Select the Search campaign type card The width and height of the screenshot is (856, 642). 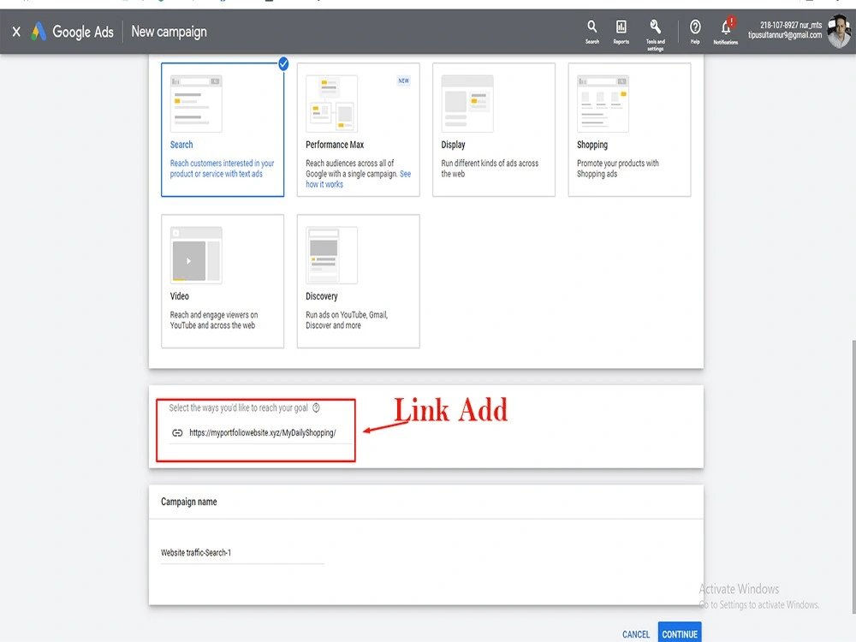[223, 130]
